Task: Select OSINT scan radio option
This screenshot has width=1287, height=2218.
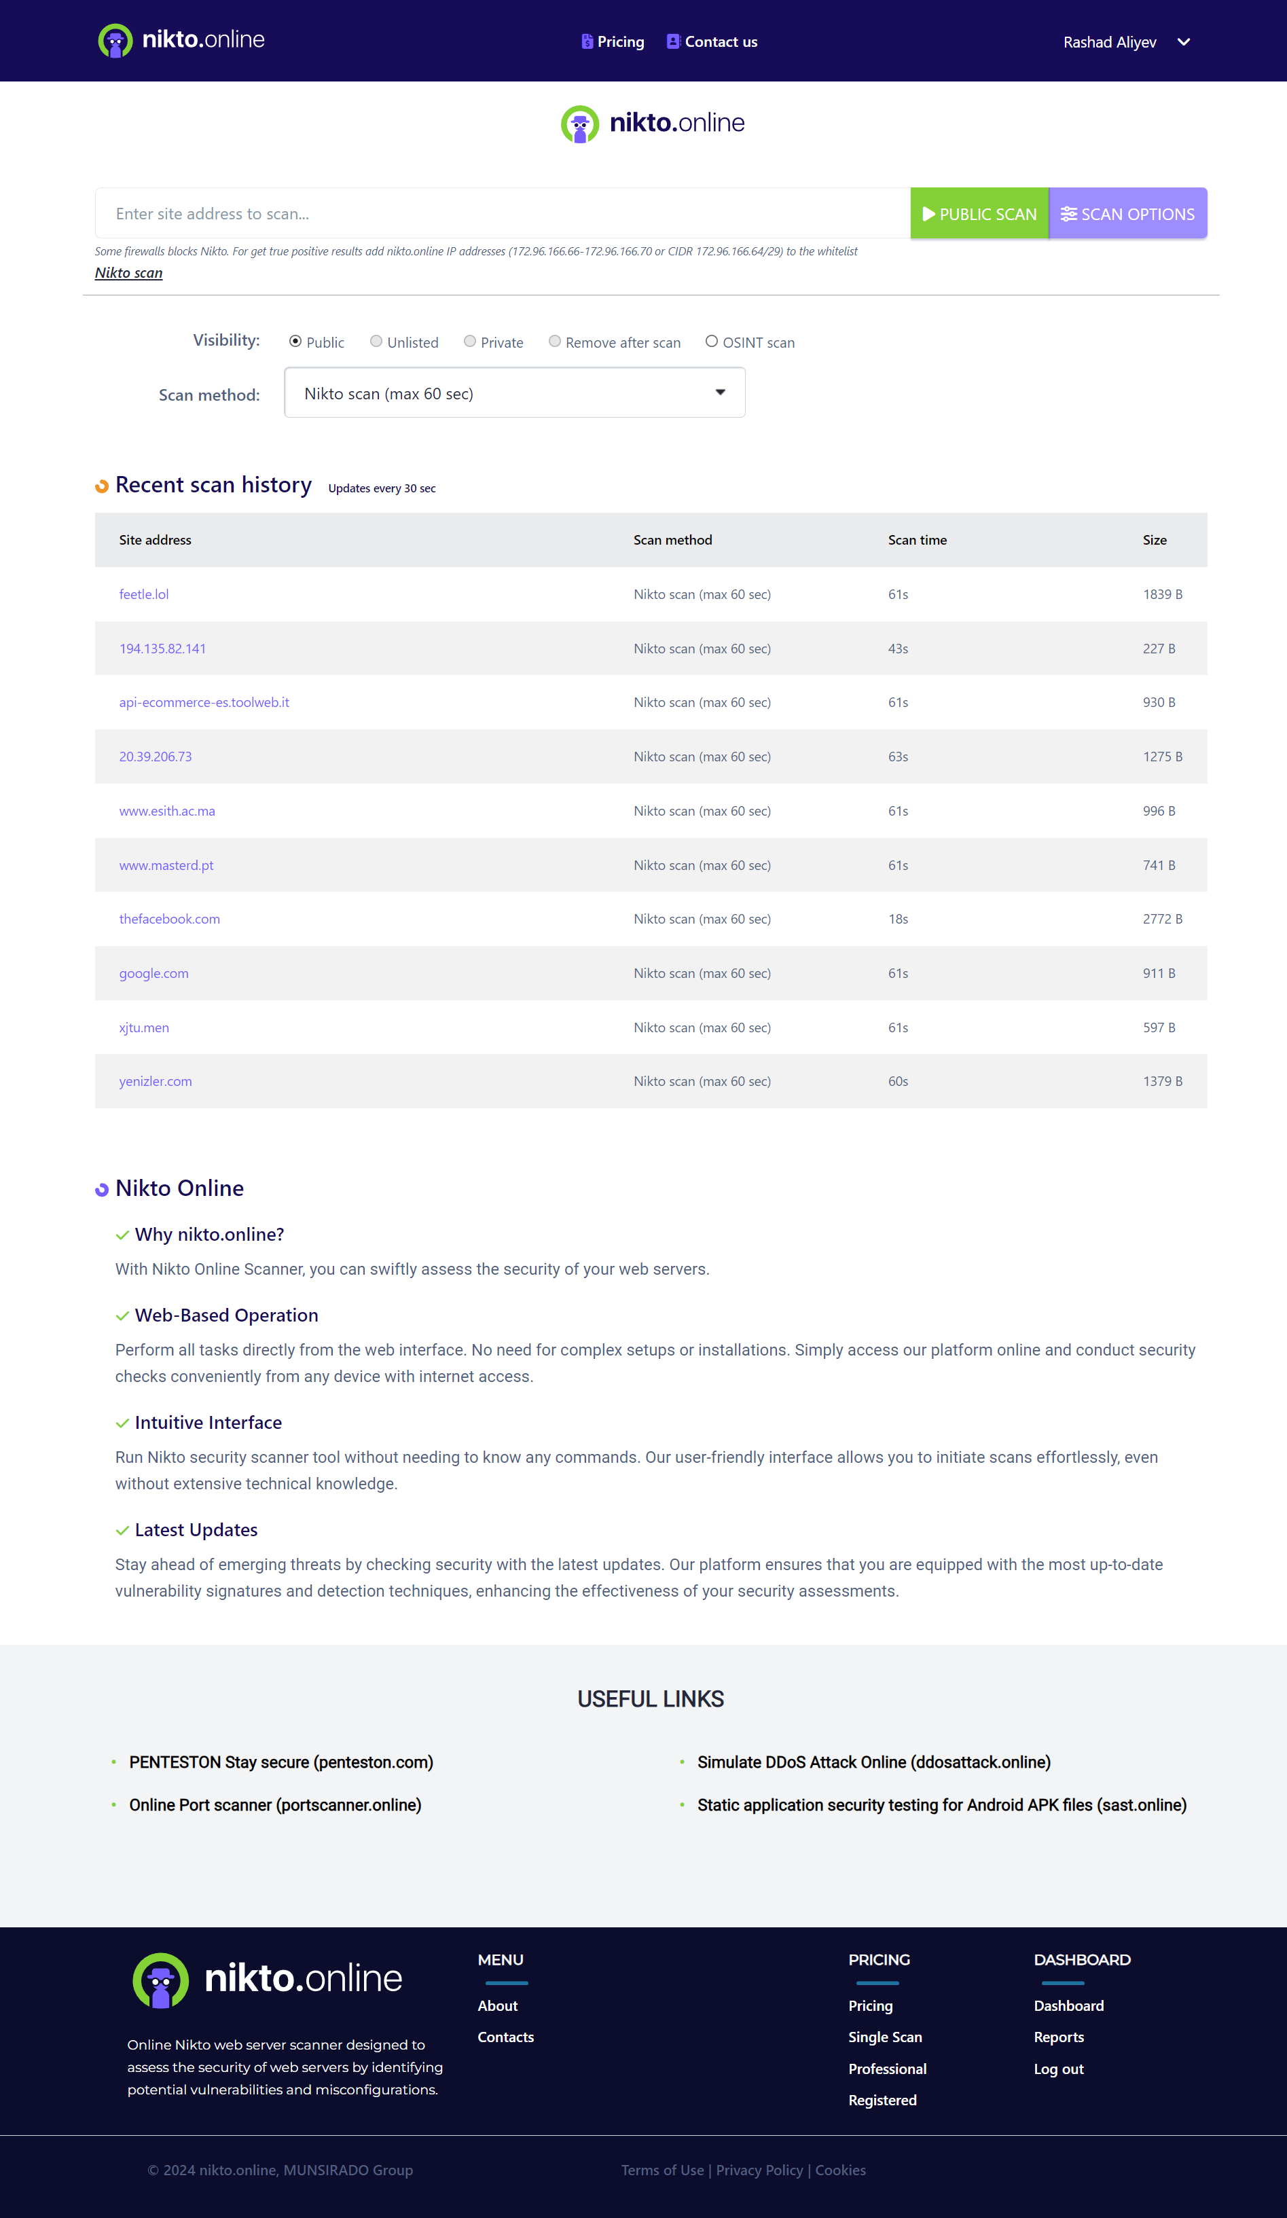Action: point(711,342)
